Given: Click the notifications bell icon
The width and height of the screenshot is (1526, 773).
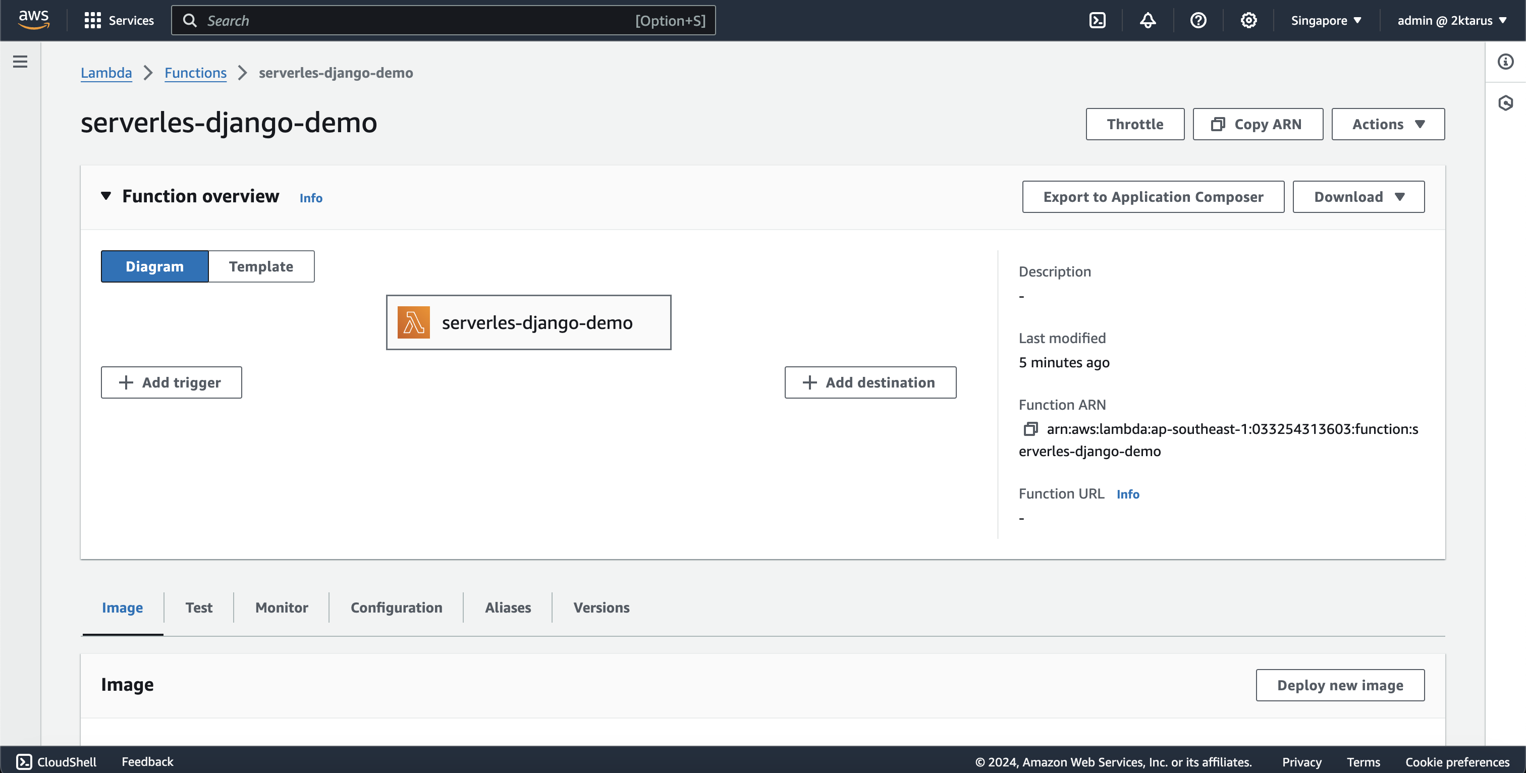Looking at the screenshot, I should point(1149,20).
